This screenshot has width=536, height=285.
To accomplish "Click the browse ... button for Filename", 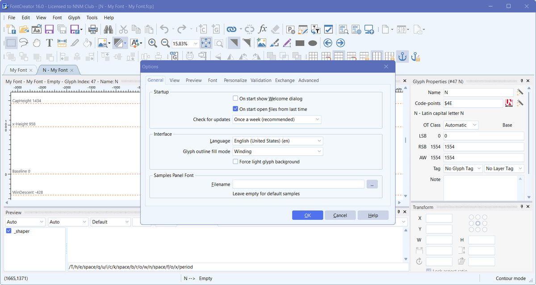I will (x=372, y=184).
